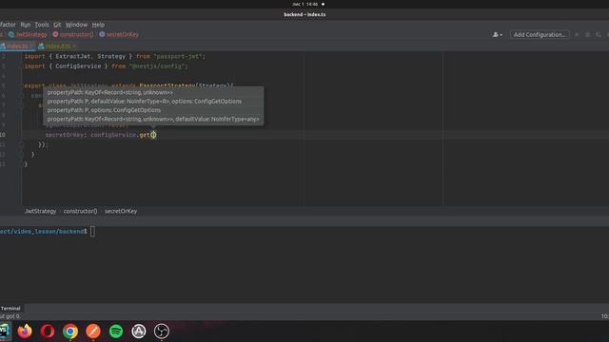Click JwtStrategy in the navigation bar

pos(28,34)
